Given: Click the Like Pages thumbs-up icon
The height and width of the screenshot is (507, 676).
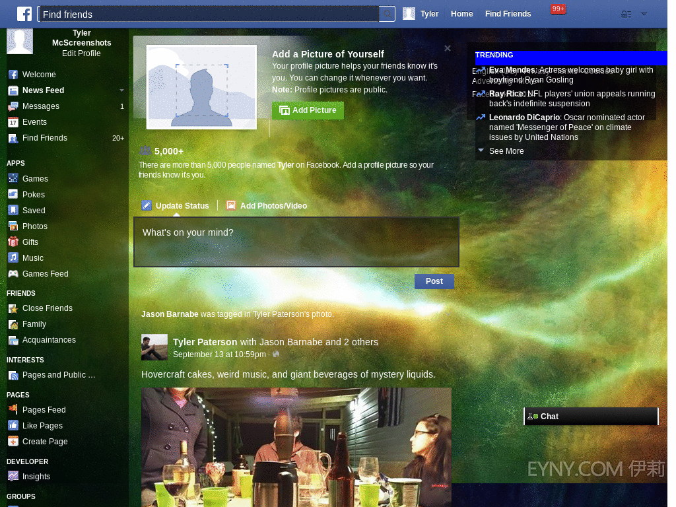Looking at the screenshot, I should pos(13,425).
